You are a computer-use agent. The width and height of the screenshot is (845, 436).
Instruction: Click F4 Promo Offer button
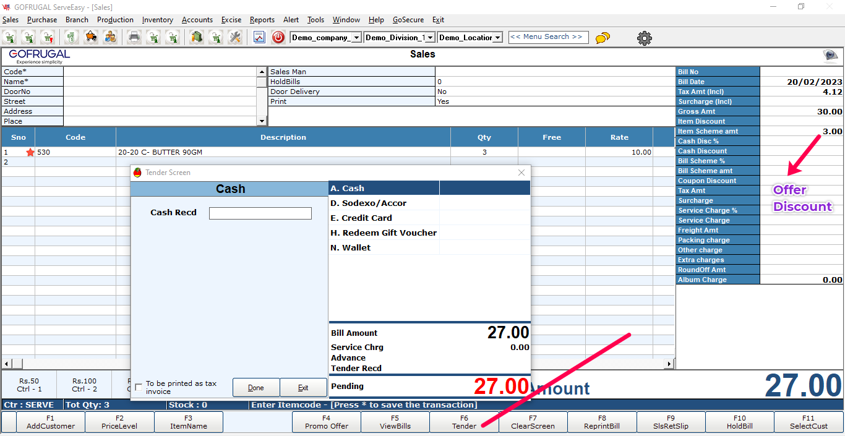(327, 422)
